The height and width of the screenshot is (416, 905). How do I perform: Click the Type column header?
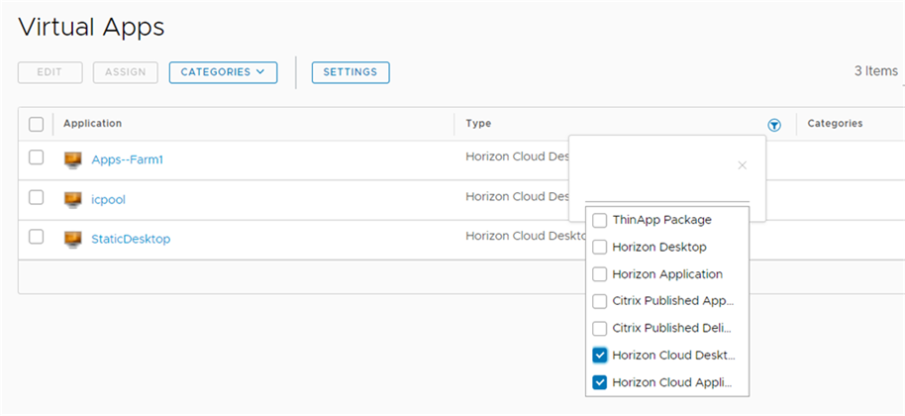coord(478,124)
